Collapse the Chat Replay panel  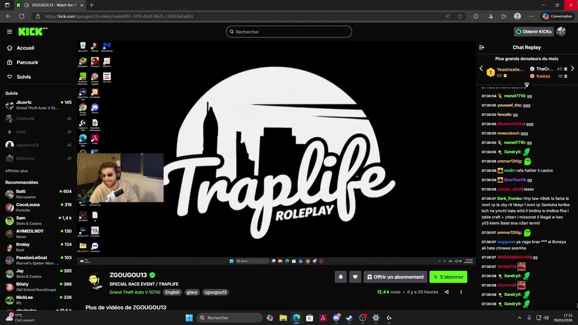pos(481,47)
